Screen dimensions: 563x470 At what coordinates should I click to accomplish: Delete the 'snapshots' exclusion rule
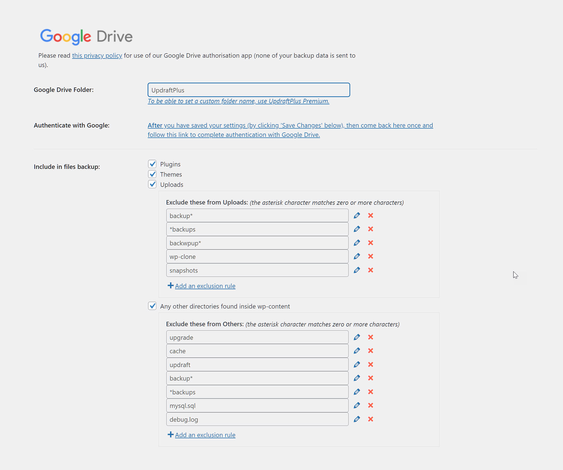(x=370, y=270)
